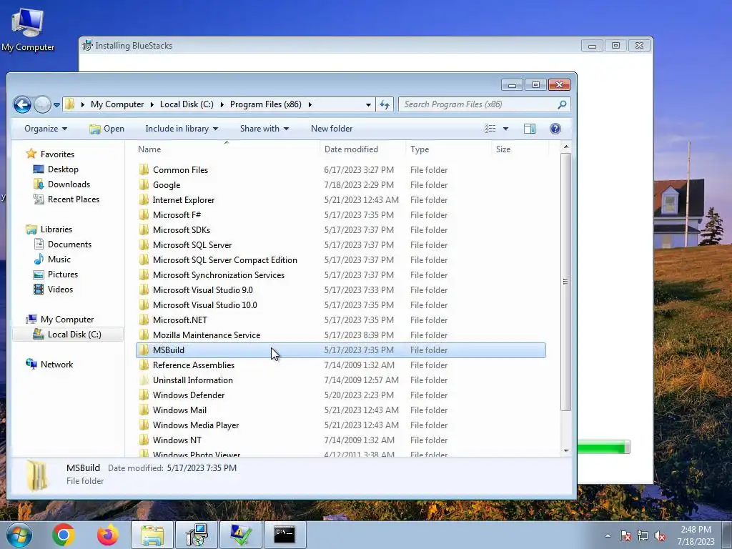
Task: Click My Computer in the address breadcrumb
Action: pyautogui.click(x=117, y=104)
